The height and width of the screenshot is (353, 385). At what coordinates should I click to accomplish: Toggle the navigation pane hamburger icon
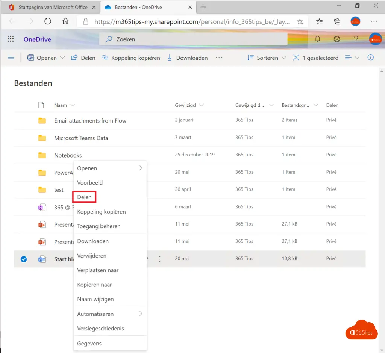[11, 58]
